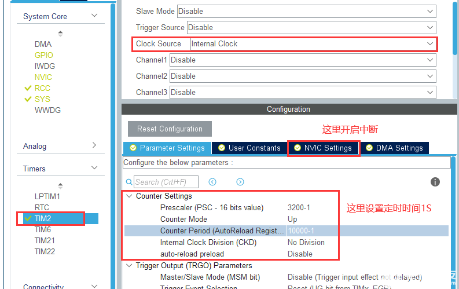This screenshot has width=459, height=289.
Task: Open the Channel3 dropdown
Action: coord(303,92)
